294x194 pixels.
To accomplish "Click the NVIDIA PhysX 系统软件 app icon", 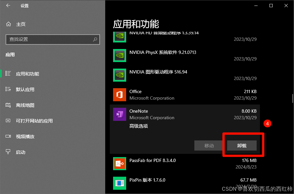I will [120, 56].
